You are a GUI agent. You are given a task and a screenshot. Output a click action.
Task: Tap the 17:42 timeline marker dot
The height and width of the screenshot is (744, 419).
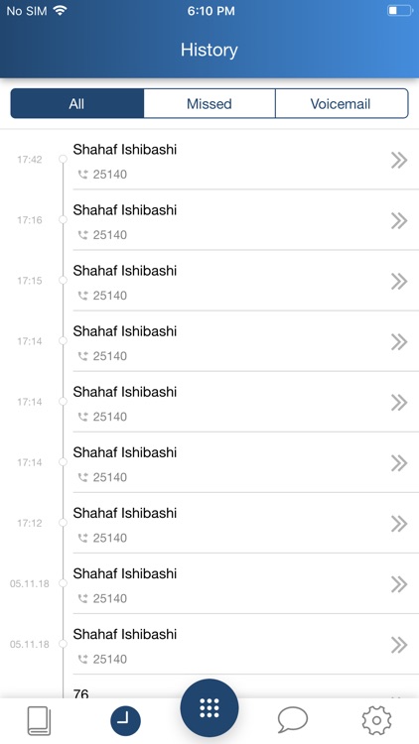point(63,160)
